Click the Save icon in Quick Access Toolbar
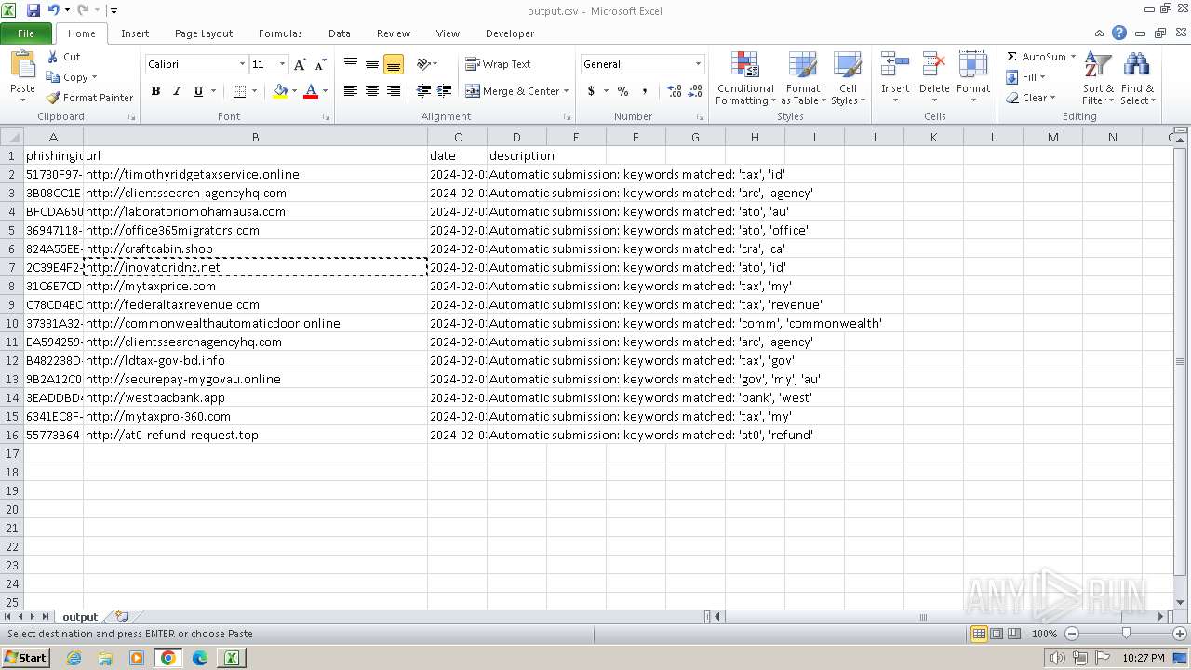This screenshot has width=1191, height=670. [x=33, y=10]
